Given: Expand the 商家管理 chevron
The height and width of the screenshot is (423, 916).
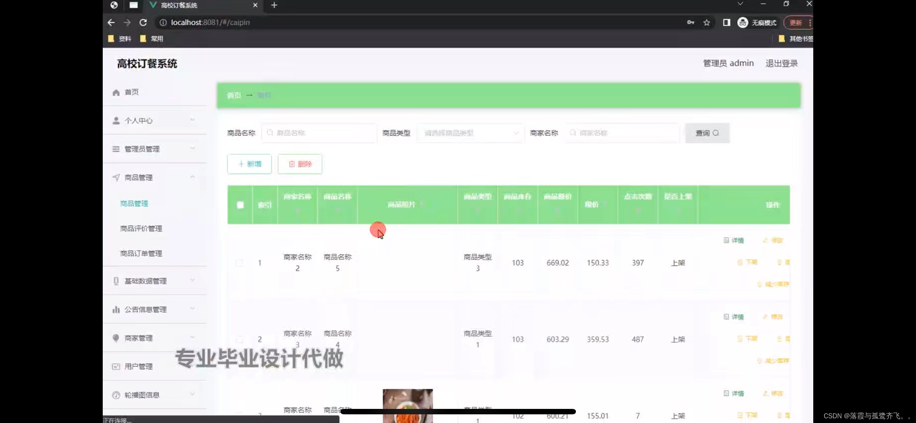Looking at the screenshot, I should (x=192, y=337).
